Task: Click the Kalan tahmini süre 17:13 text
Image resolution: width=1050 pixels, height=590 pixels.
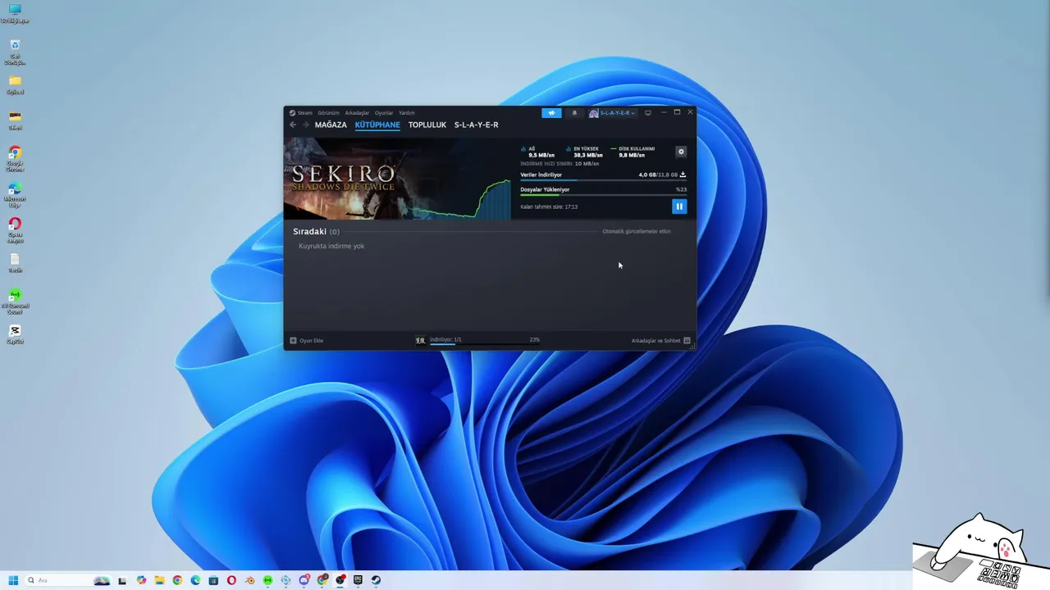Action: [549, 206]
